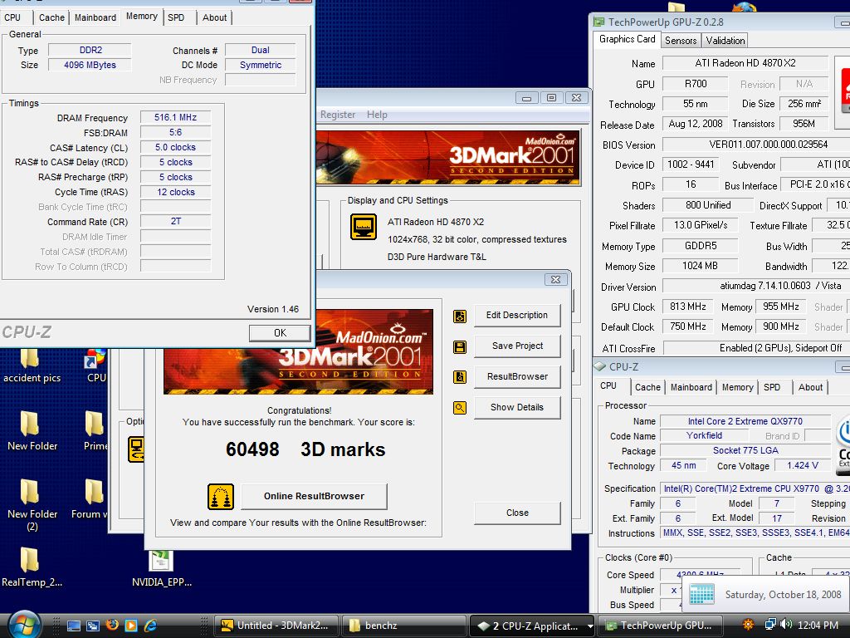Screen dimensions: 850x638
Task: Open the New Folder (2) desktop icon
Action: pyautogui.click(x=32, y=506)
